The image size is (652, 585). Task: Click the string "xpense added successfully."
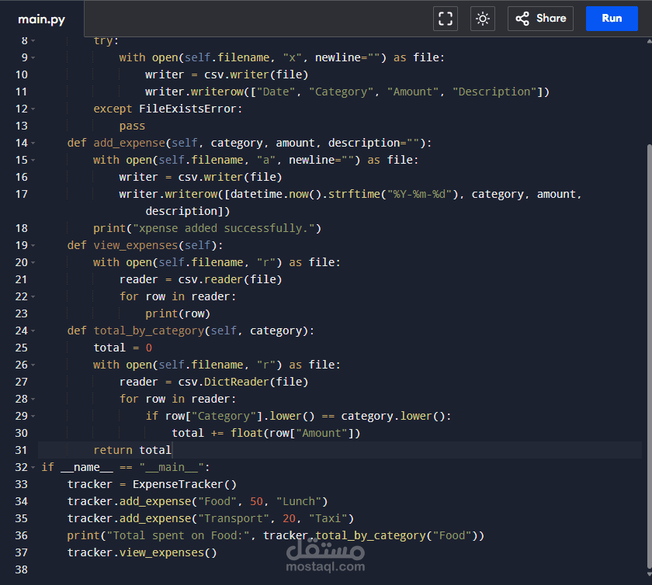(224, 228)
